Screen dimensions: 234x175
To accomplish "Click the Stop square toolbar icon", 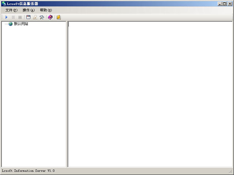I will click(x=20, y=17).
